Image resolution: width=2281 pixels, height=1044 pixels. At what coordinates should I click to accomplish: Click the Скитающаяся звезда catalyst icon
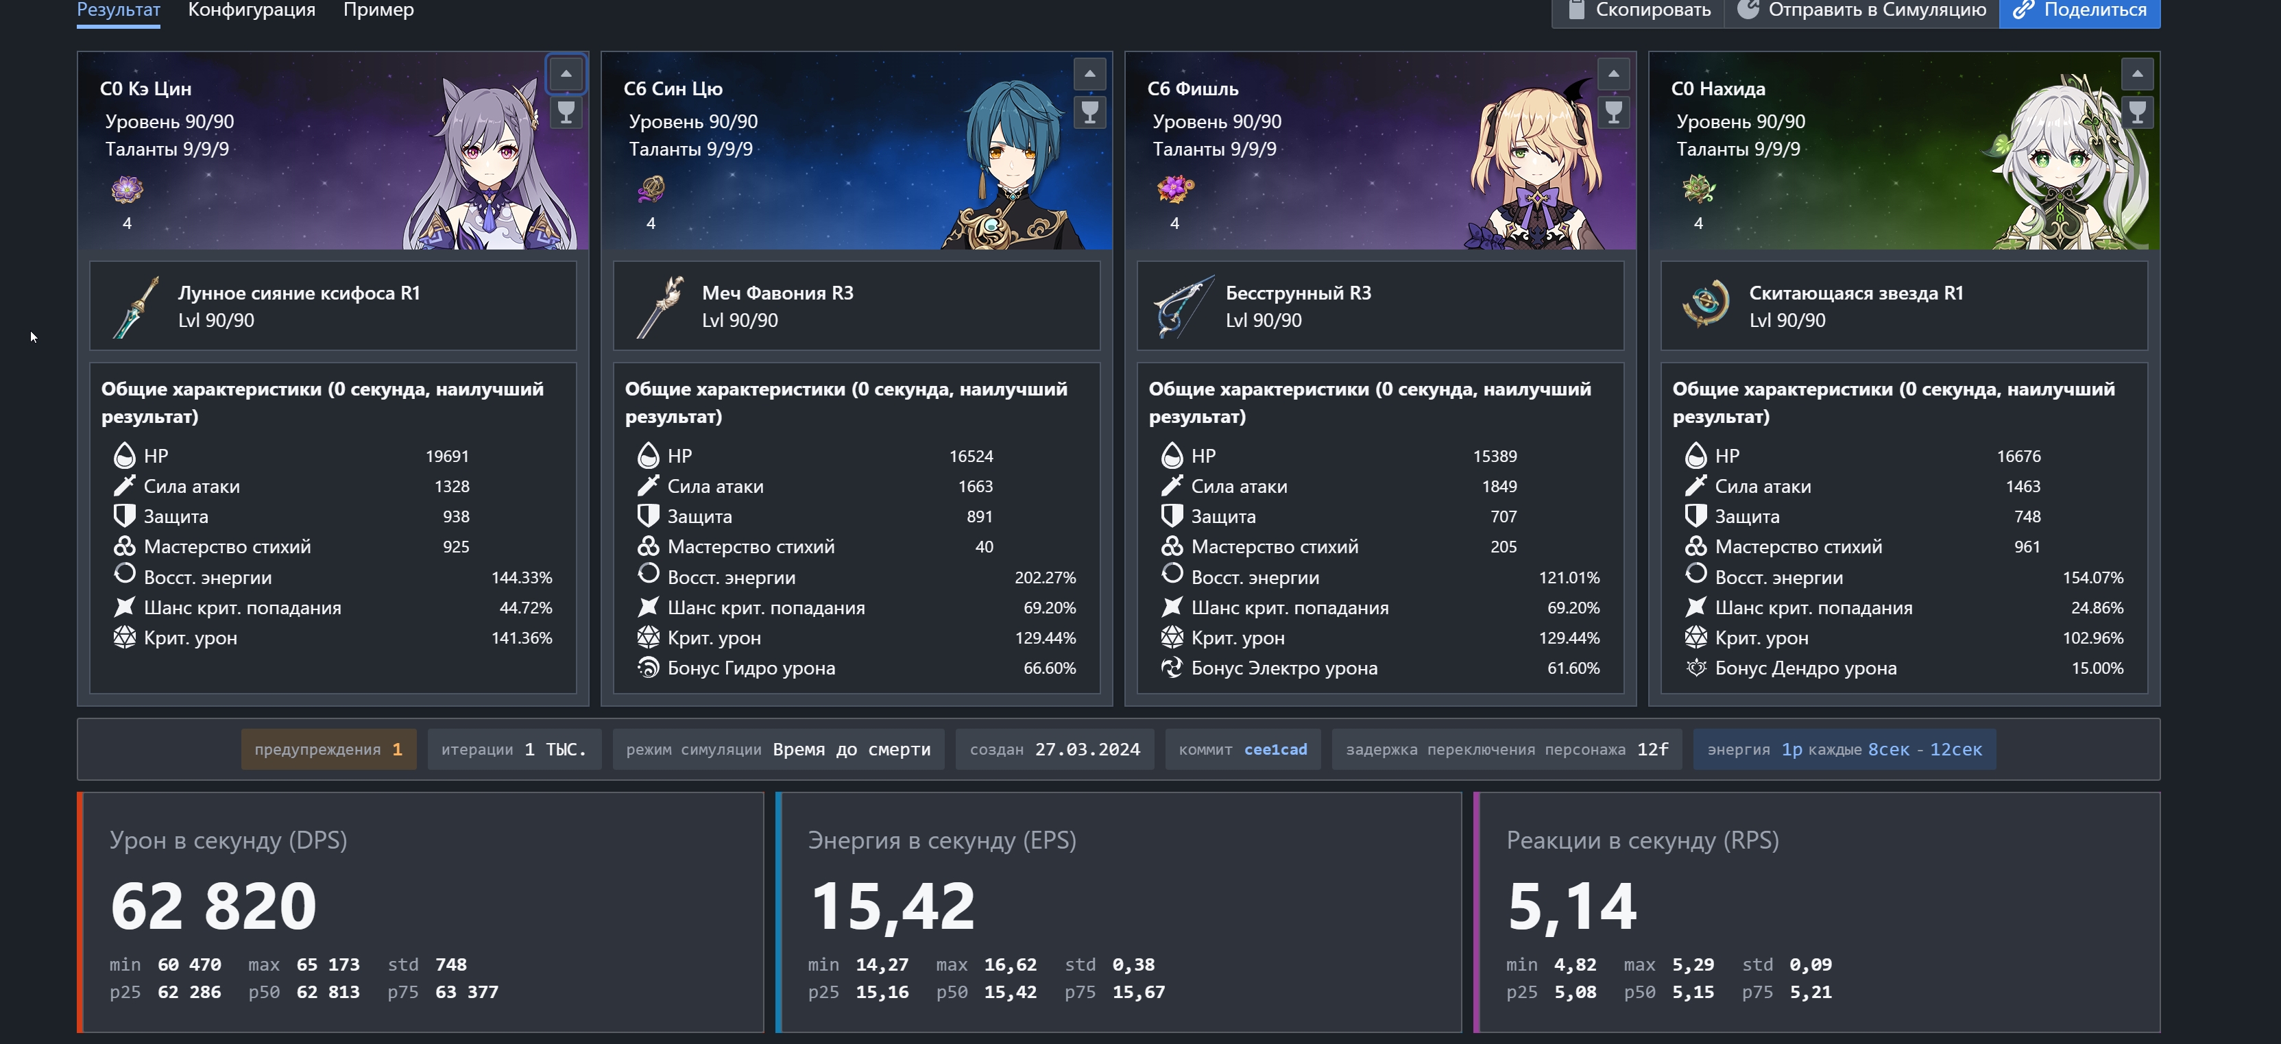1706,304
